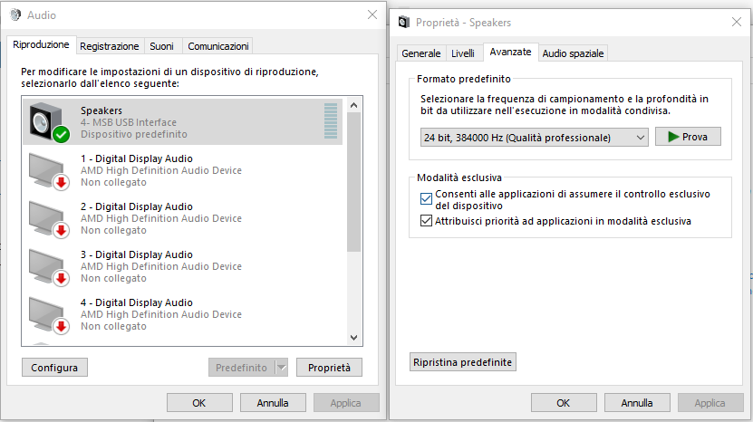Open the Livelli tab
This screenshot has width=753, height=422.
click(463, 53)
